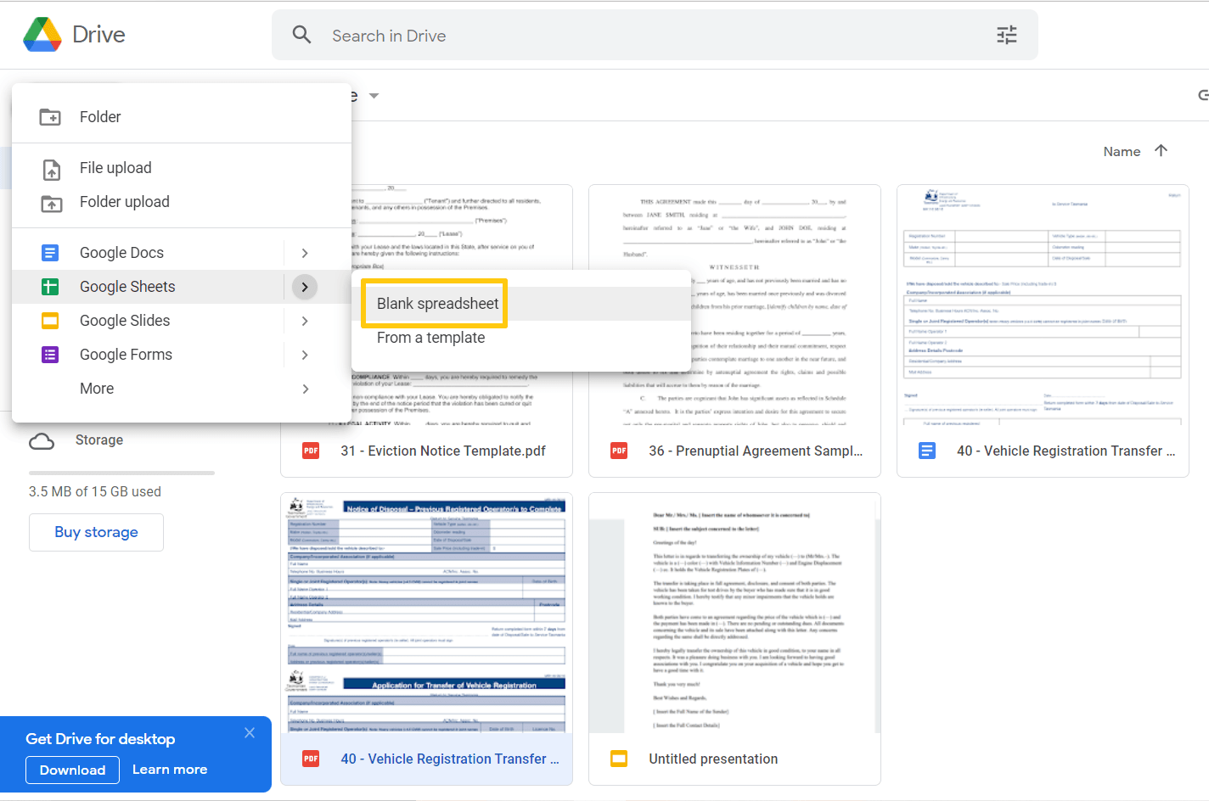Reverse sort direction with the arrow icon
Viewport: 1209px width, 801px height.
(x=1161, y=150)
